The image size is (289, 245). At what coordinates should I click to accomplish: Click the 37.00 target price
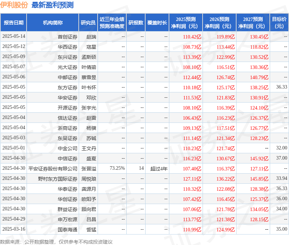pyautogui.click(x=282, y=158)
